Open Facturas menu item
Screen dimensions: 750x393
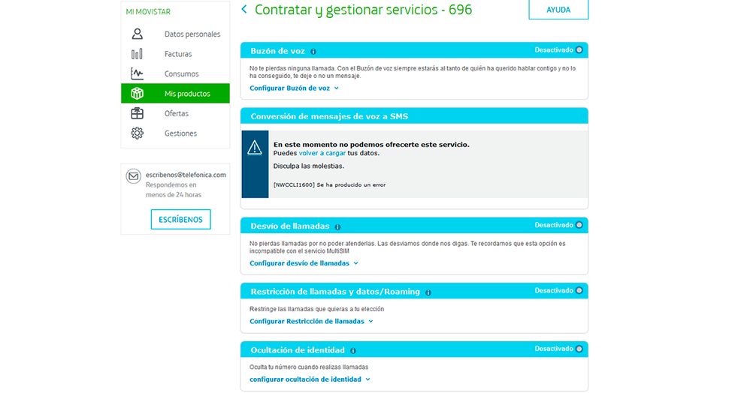pyautogui.click(x=178, y=54)
